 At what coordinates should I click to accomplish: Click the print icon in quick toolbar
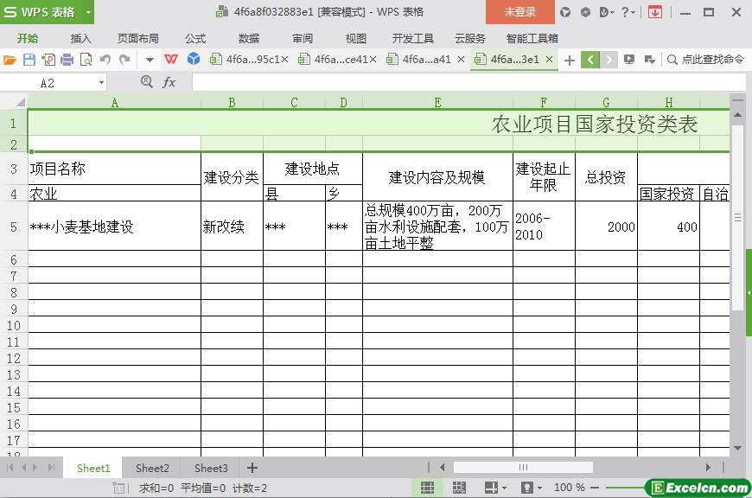[x=67, y=60]
